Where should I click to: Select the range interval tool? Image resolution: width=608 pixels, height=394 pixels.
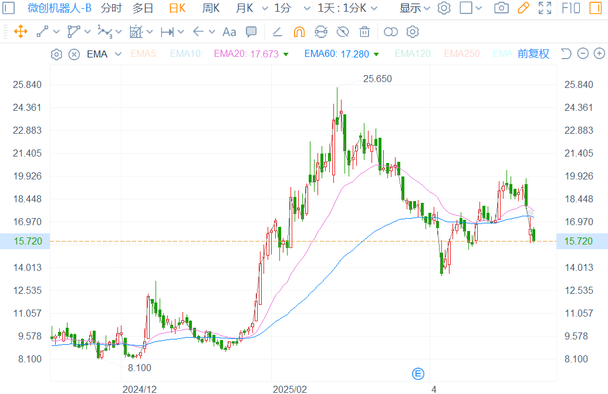(x=167, y=32)
